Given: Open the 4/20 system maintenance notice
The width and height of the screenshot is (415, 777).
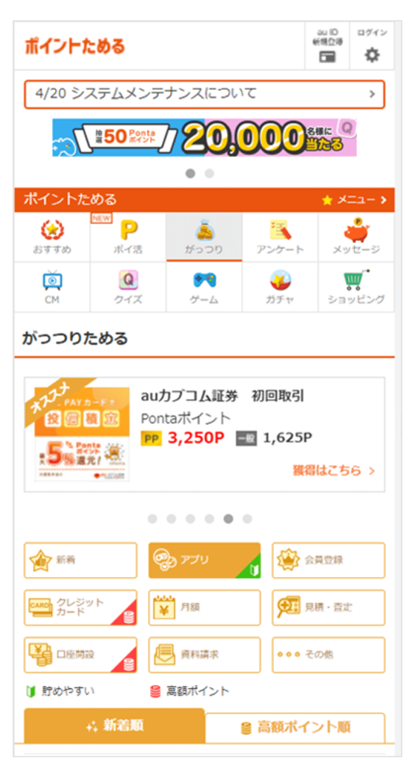Looking at the screenshot, I should [x=205, y=94].
